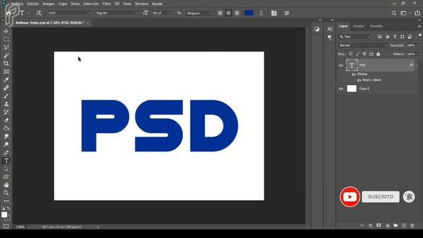The width and height of the screenshot is (423, 238).
Task: Select the Pen tool
Action: [6, 153]
